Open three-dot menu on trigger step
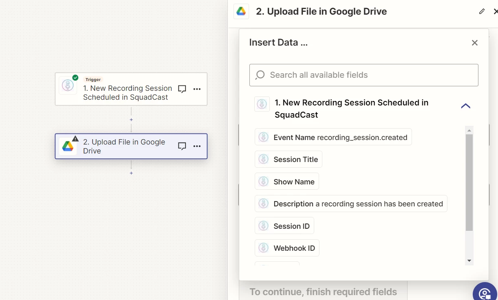Screen dimensions: 498x300 (197, 89)
